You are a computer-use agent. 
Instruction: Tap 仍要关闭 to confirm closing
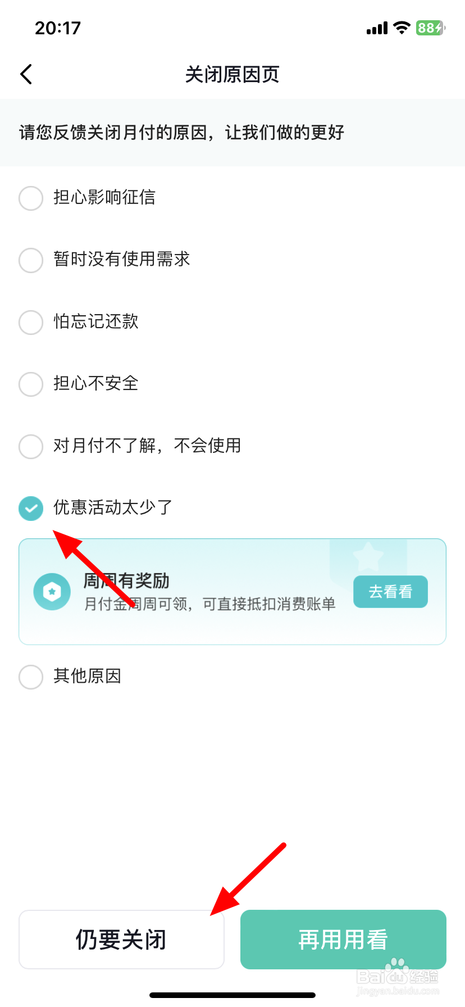(x=121, y=940)
